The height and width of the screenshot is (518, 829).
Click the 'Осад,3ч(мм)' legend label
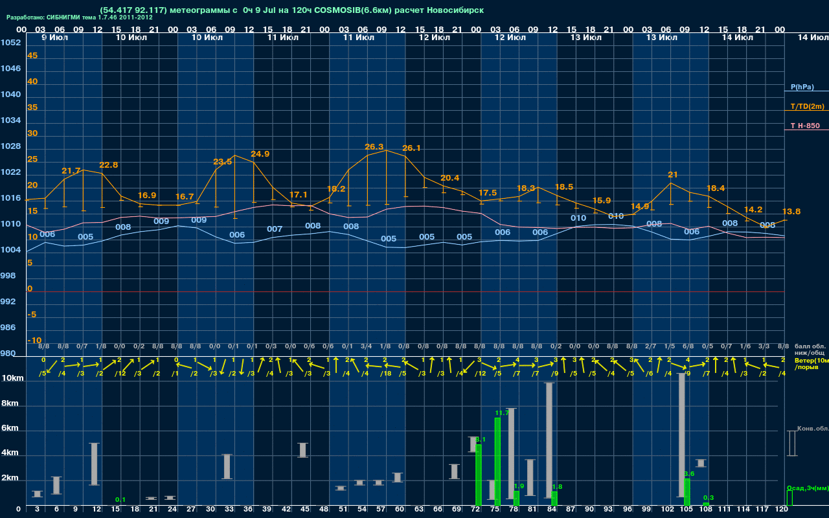(x=808, y=488)
